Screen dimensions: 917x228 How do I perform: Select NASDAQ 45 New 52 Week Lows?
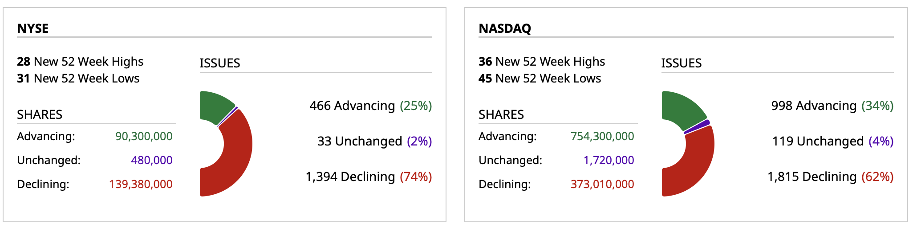pos(540,79)
